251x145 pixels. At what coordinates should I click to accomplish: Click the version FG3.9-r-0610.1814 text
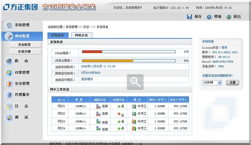225,52
